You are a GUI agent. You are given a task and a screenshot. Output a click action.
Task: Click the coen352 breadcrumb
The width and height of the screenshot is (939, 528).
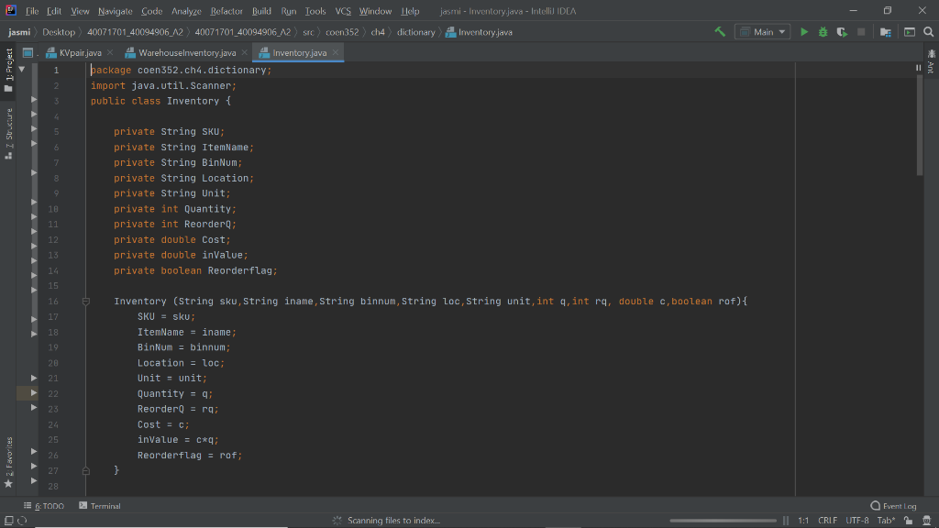(x=342, y=32)
